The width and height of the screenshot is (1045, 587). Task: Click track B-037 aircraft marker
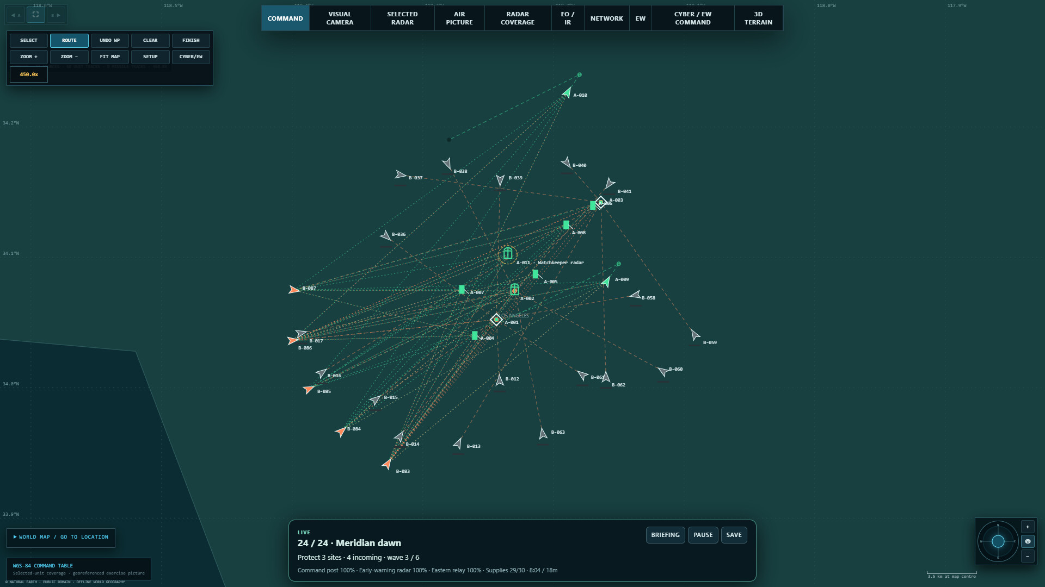[x=401, y=175]
